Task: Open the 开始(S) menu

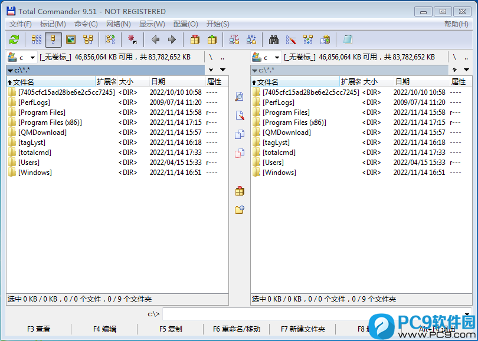Action: pyautogui.click(x=218, y=24)
